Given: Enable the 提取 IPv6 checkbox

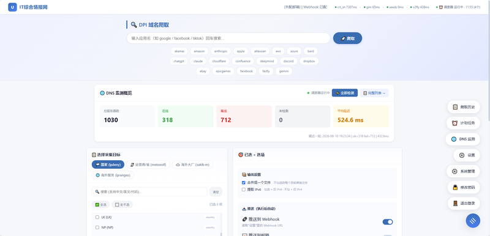Looking at the screenshot, I should (x=244, y=190).
